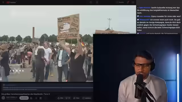Open the Terra X channel name link
The width and height of the screenshot is (182, 102).
pos(11,97)
